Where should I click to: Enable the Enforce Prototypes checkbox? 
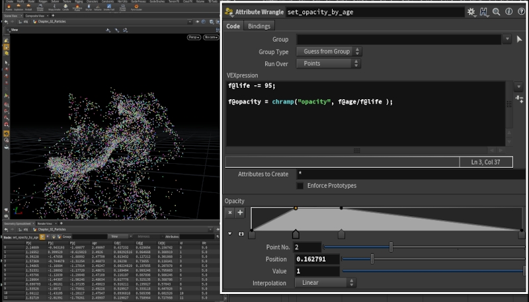(x=300, y=186)
